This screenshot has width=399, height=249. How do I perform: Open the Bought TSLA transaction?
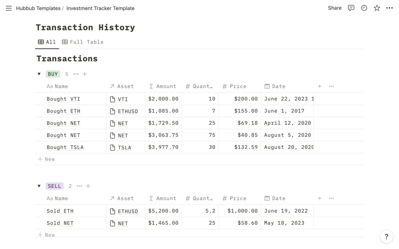pyautogui.click(x=65, y=147)
